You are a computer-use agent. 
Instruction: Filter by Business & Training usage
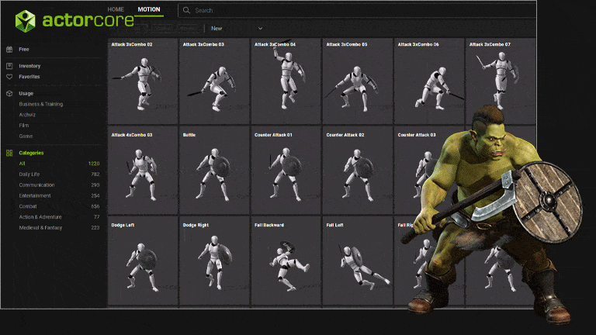coord(41,104)
